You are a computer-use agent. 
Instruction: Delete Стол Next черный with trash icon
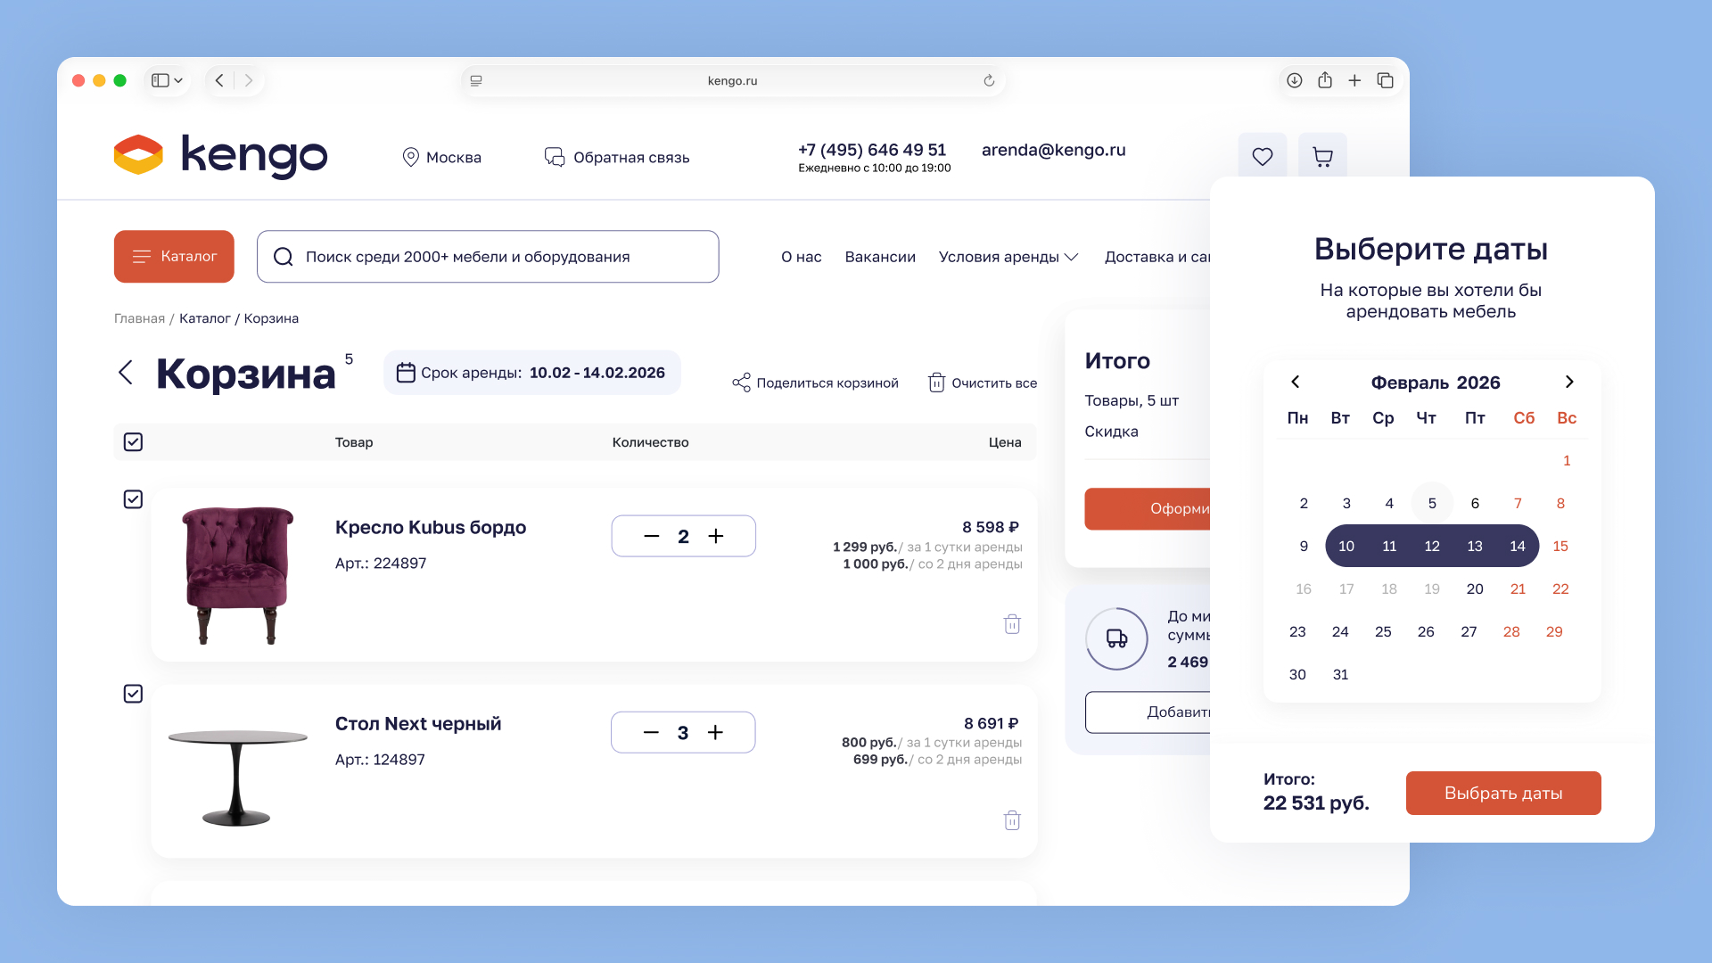(1012, 820)
